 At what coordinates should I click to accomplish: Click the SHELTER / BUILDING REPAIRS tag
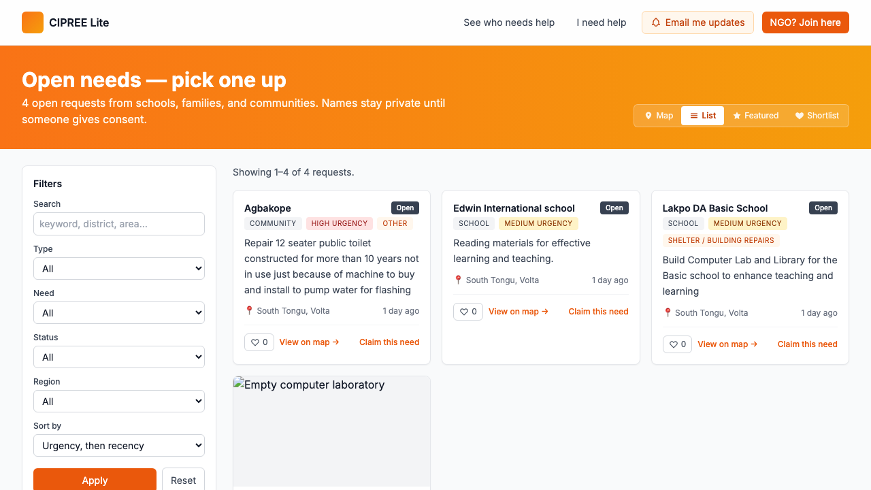point(721,240)
